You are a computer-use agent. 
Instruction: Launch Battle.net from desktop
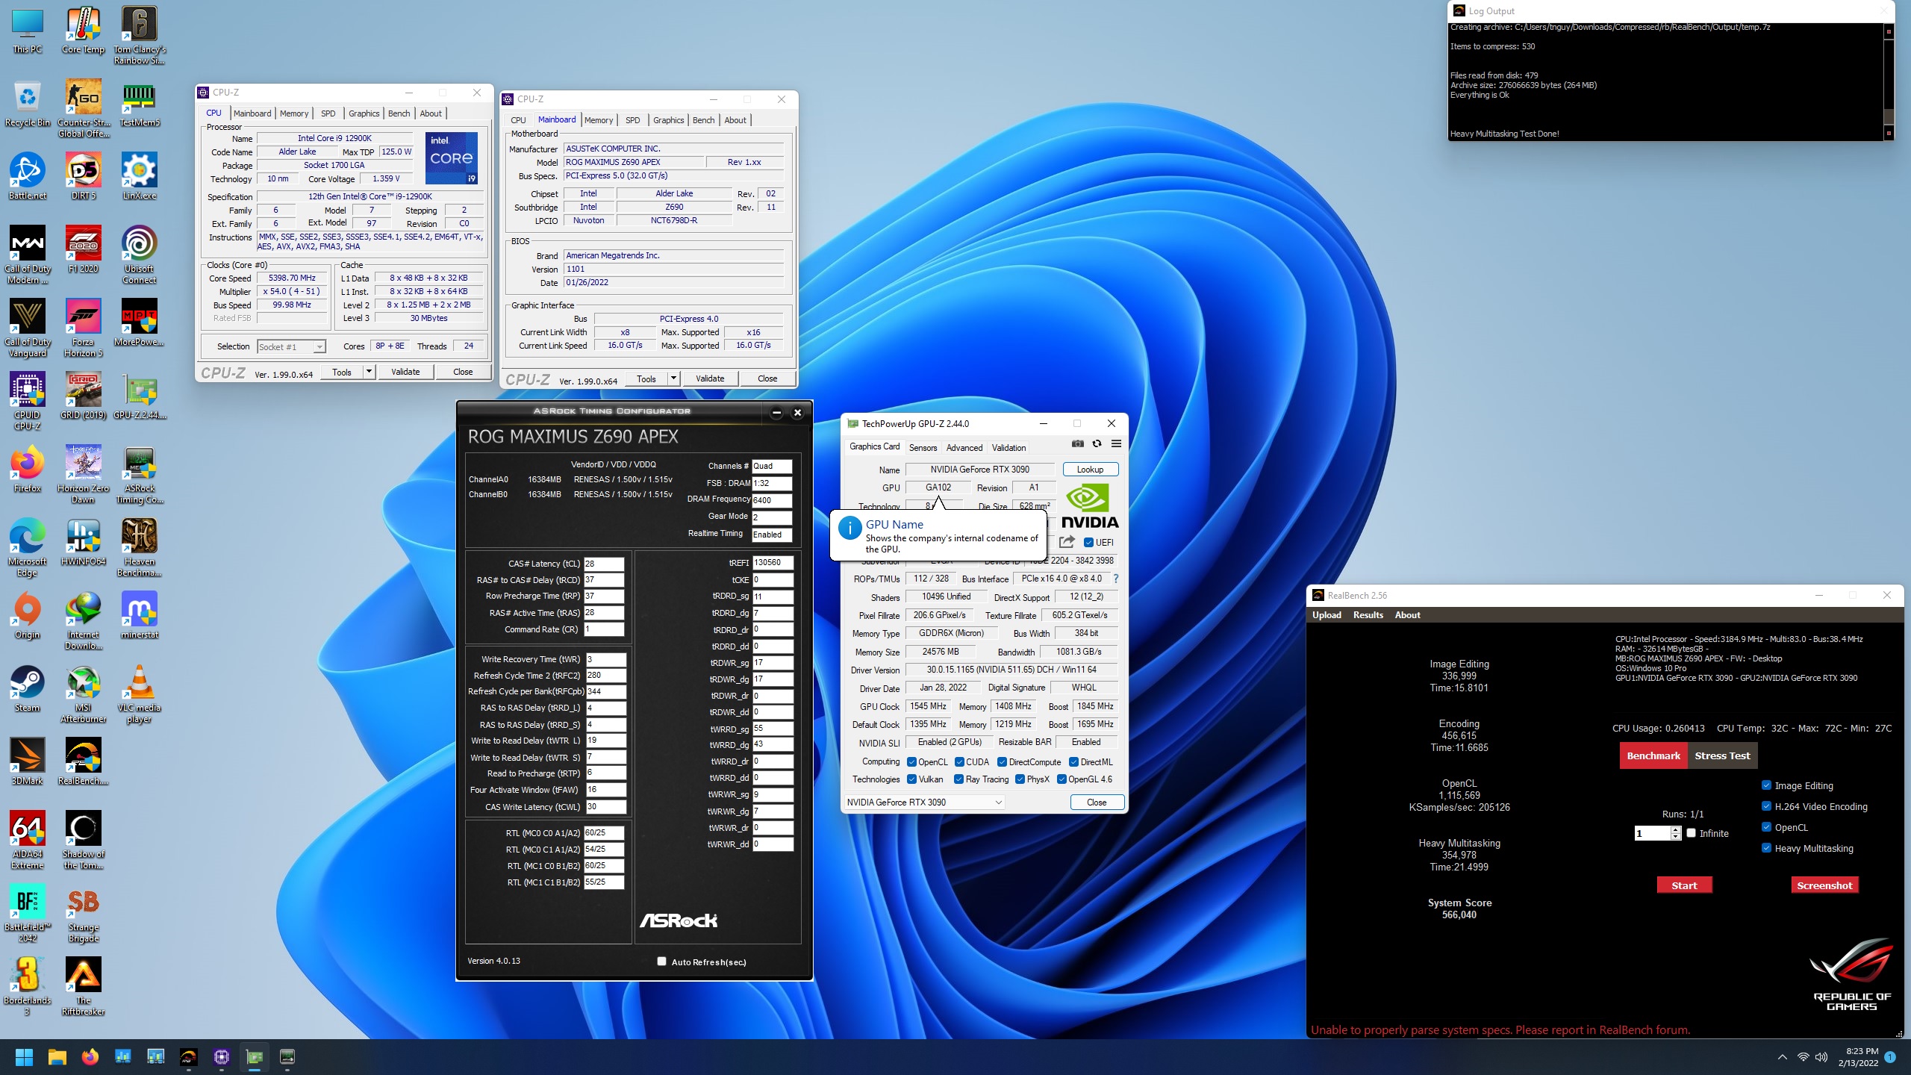tap(28, 176)
